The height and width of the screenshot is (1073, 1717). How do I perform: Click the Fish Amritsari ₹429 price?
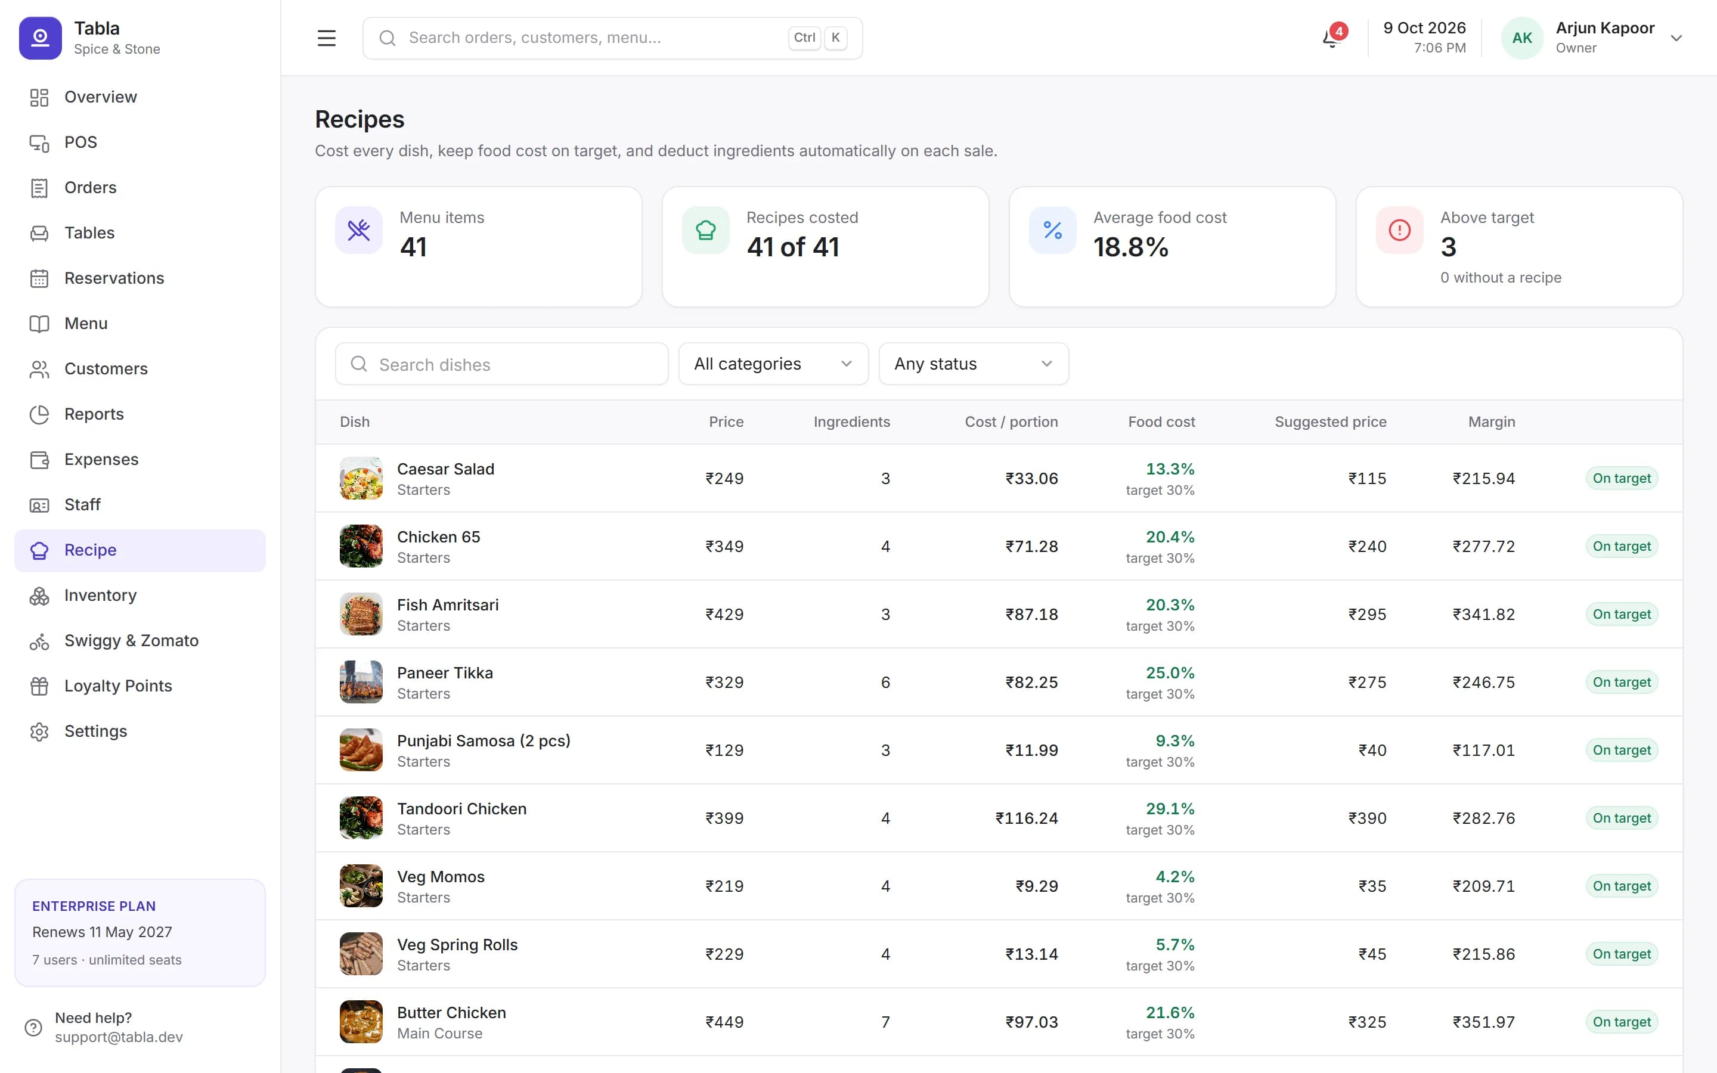click(x=724, y=615)
